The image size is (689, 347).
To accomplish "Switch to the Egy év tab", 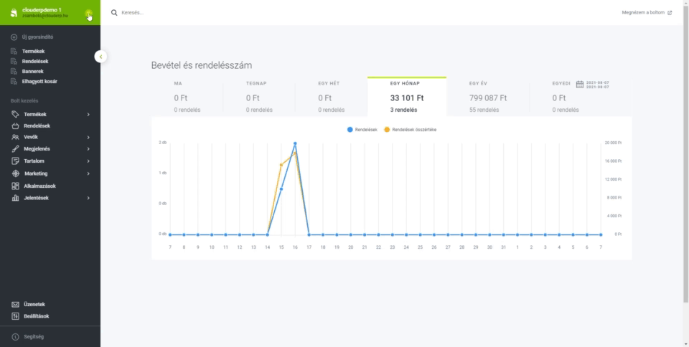I will click(x=488, y=97).
